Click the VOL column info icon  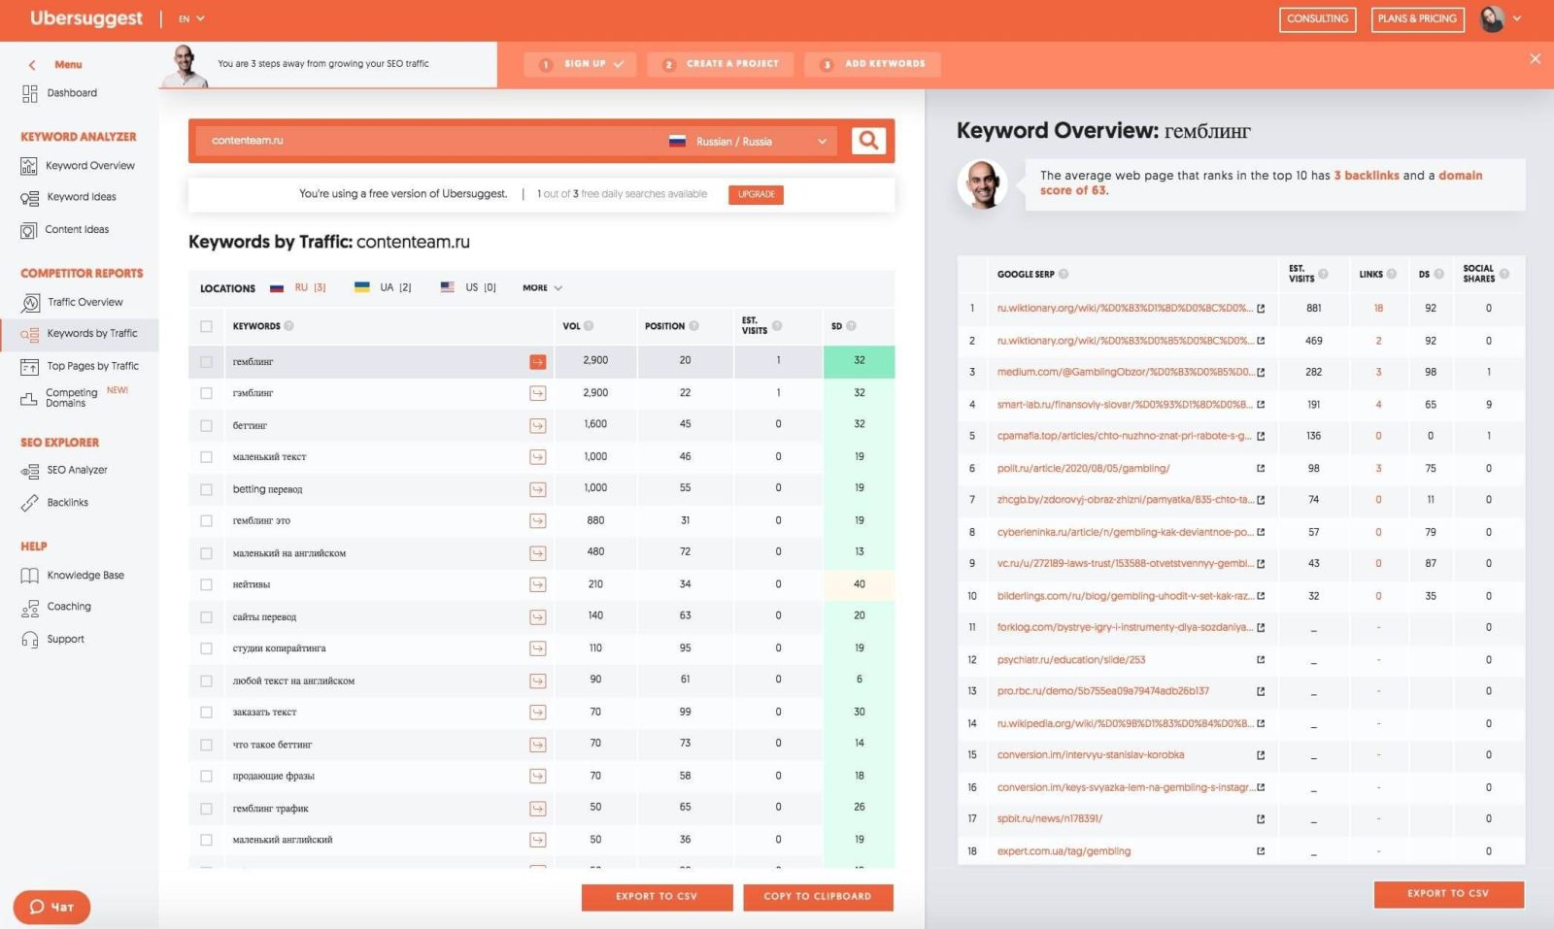[589, 326]
